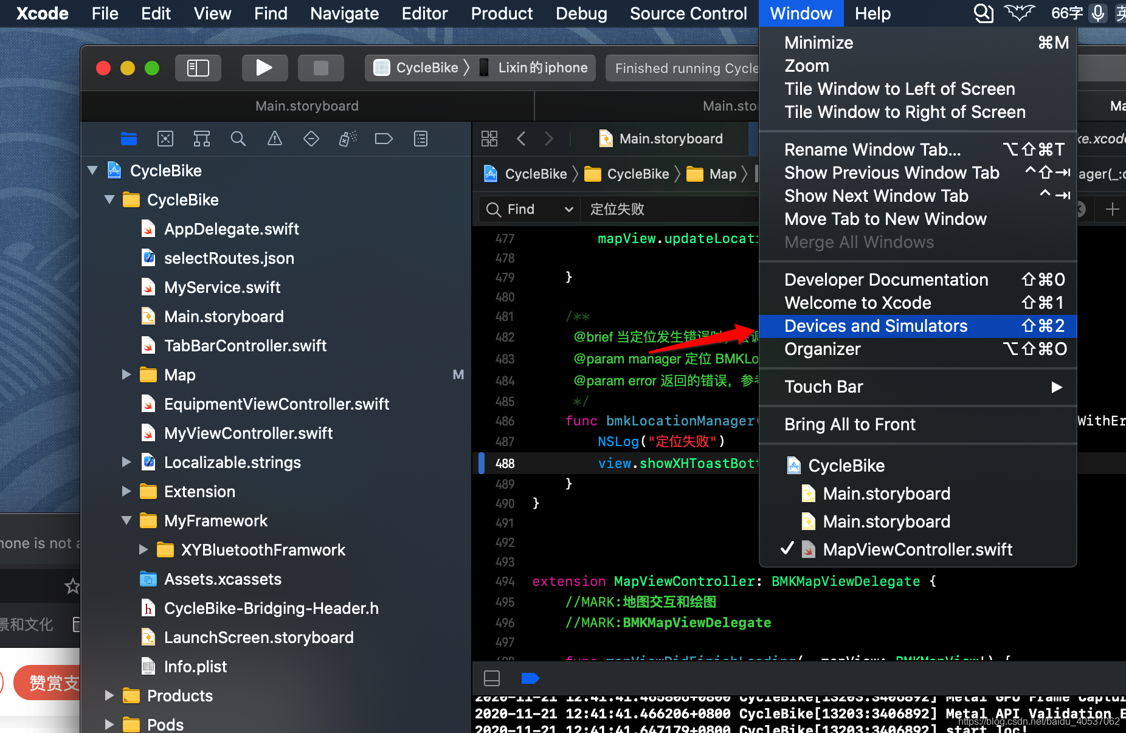Open the Debug menu
1126x733 pixels.
581,13
